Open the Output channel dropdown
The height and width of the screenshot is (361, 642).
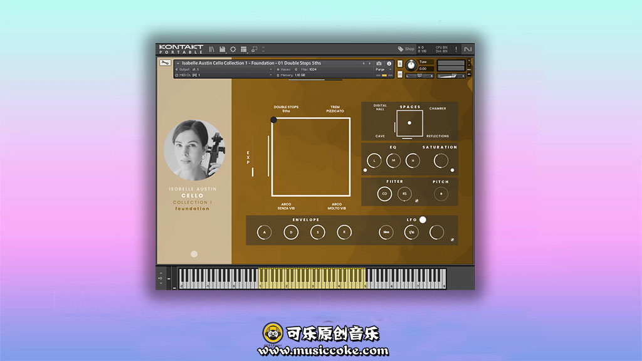pyautogui.click(x=224, y=70)
